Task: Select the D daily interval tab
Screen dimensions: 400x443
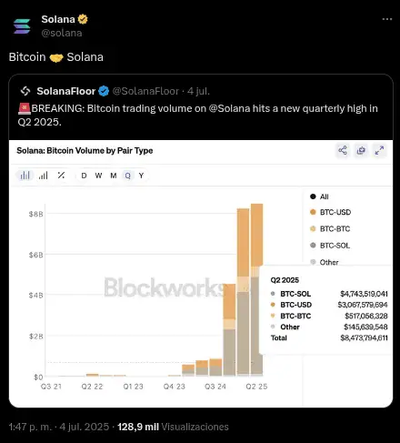Action: coord(84,176)
